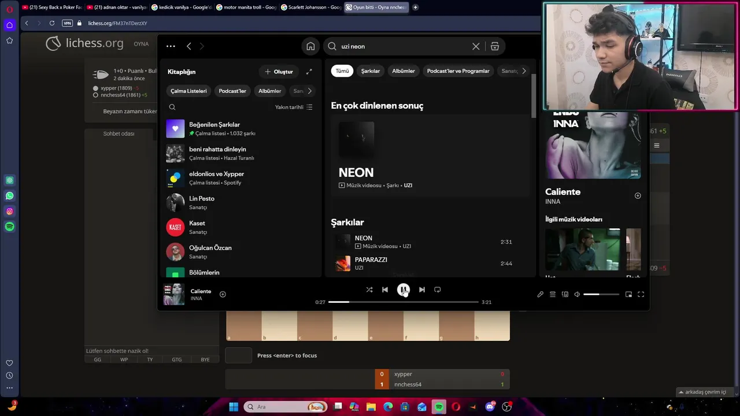This screenshot has height=416, width=740.
Task: Skip to next track
Action: (422, 289)
